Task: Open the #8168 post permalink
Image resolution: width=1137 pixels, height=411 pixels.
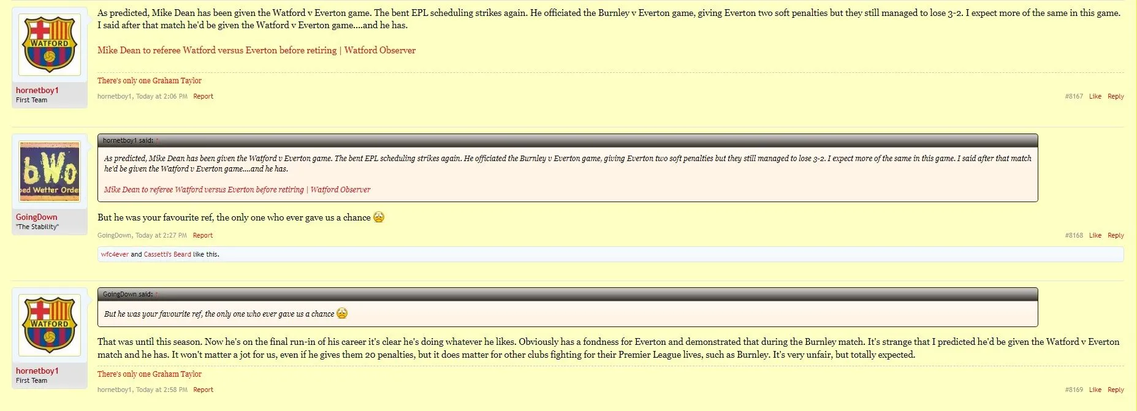Action: pos(1073,235)
